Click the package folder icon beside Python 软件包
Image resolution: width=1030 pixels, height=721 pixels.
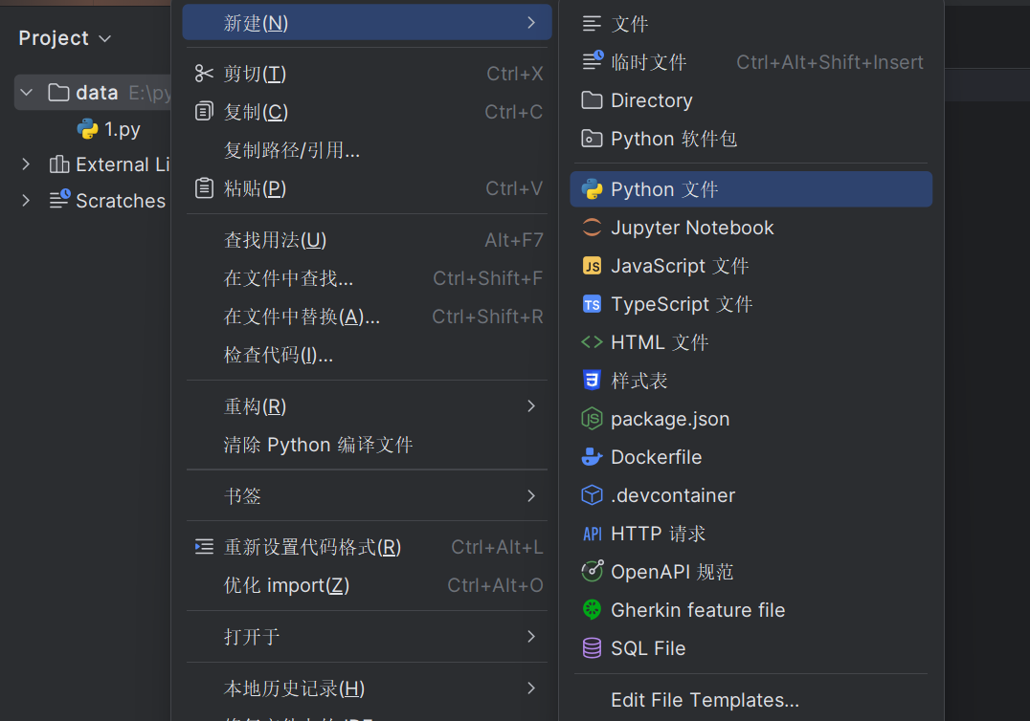click(x=592, y=139)
